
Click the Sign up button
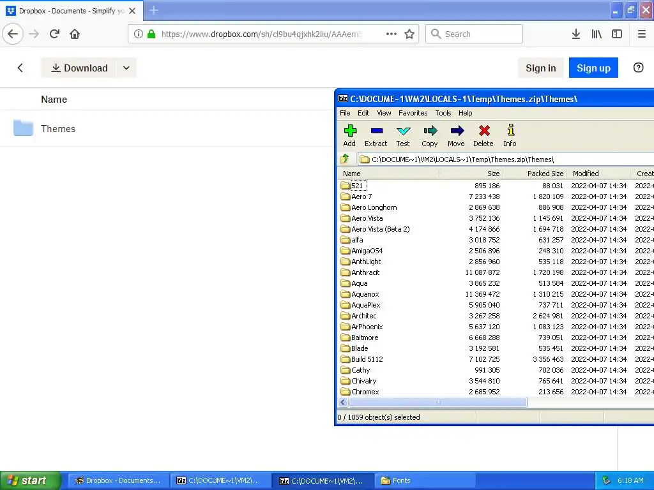(x=593, y=68)
